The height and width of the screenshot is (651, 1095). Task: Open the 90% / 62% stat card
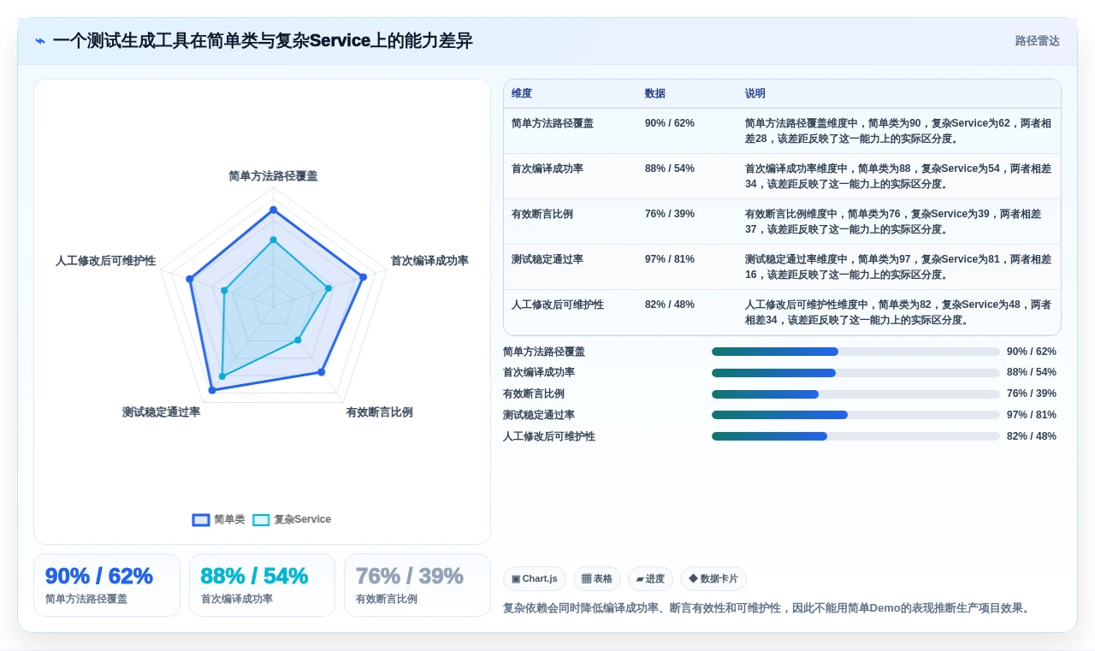[x=107, y=585]
